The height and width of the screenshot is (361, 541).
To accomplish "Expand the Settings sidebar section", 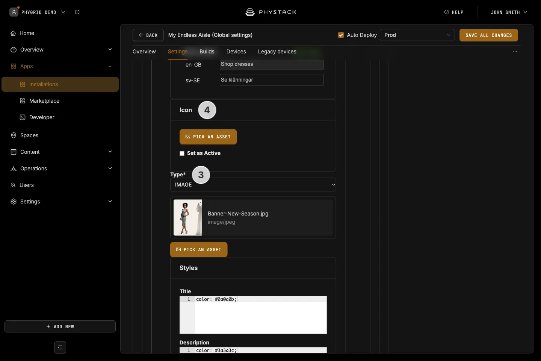I will pyautogui.click(x=110, y=202).
